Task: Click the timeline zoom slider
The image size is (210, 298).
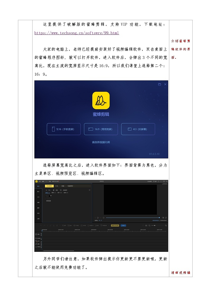Action: (x=158, y=225)
